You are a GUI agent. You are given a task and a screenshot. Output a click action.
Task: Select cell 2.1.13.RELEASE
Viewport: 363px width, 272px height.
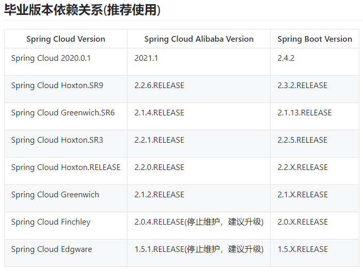point(314,116)
